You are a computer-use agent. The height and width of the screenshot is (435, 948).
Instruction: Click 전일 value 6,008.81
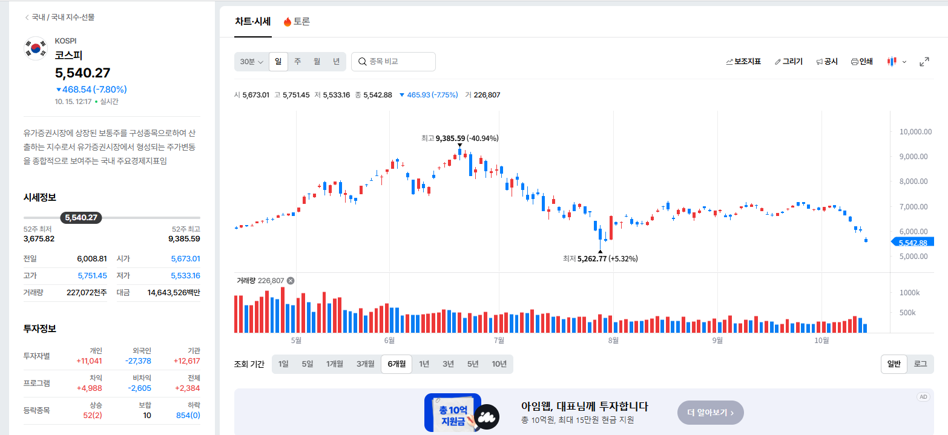pos(92,259)
